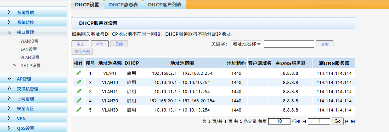The image size is (389, 132).
Task: Select the VLAN30 pool name cell
Action: click(x=110, y=110)
